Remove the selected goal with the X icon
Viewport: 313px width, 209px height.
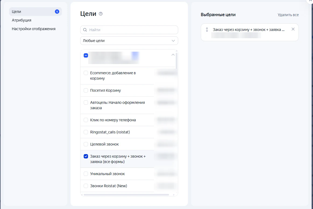(293, 29)
